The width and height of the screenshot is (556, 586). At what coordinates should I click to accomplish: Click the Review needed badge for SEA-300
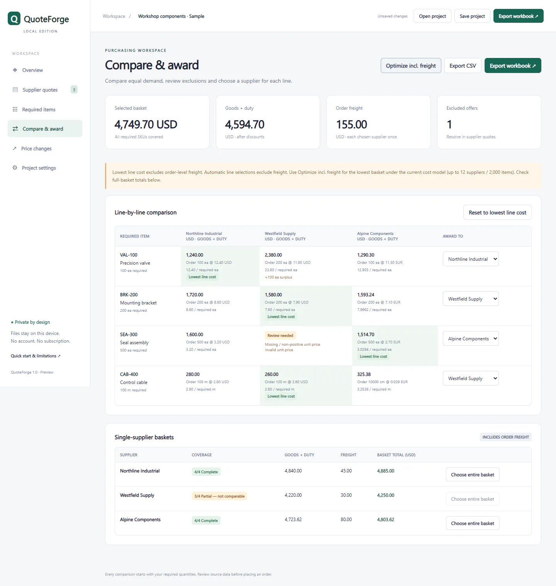click(280, 335)
